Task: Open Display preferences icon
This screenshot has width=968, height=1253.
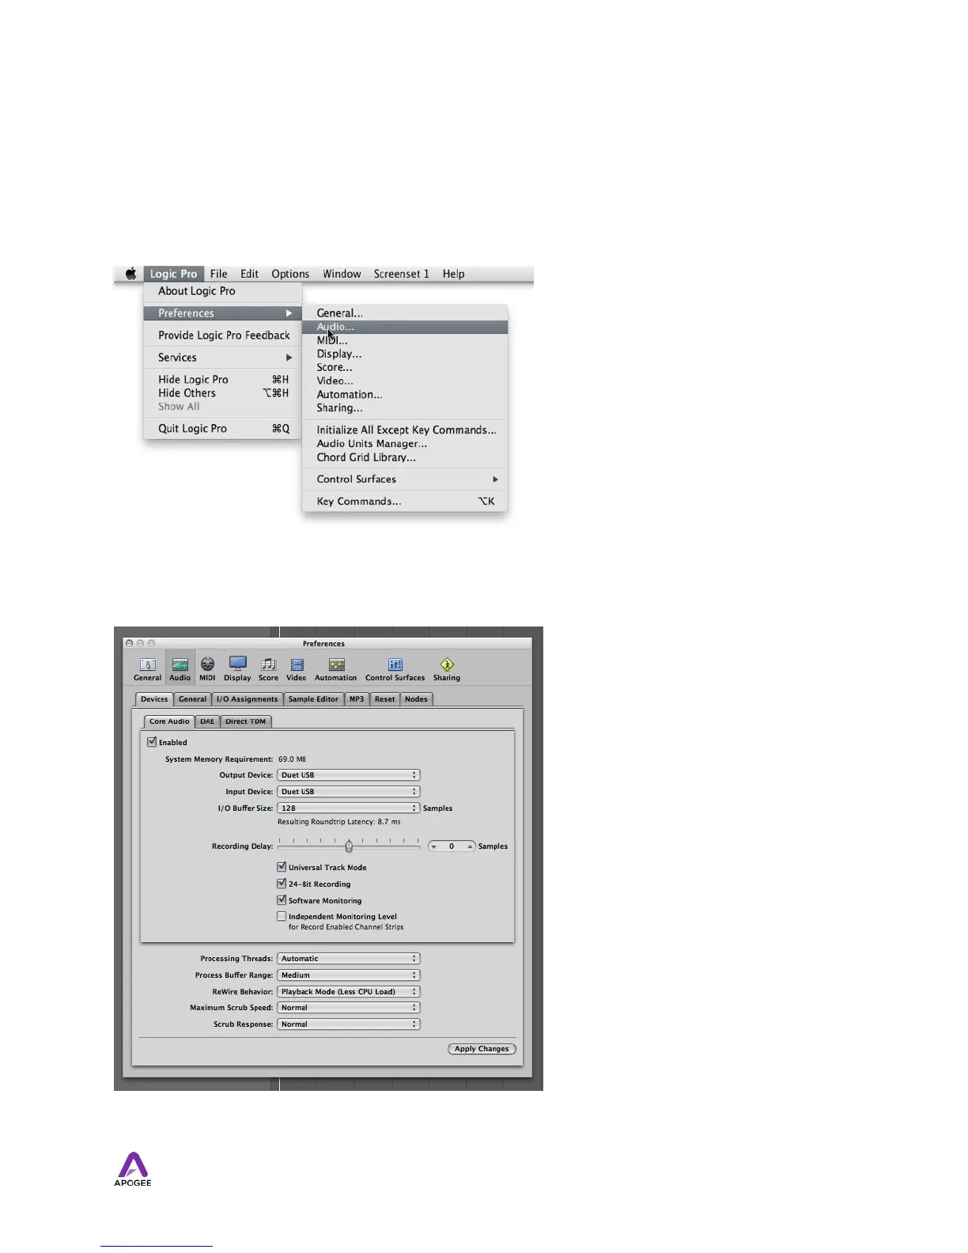Action: [x=237, y=669]
